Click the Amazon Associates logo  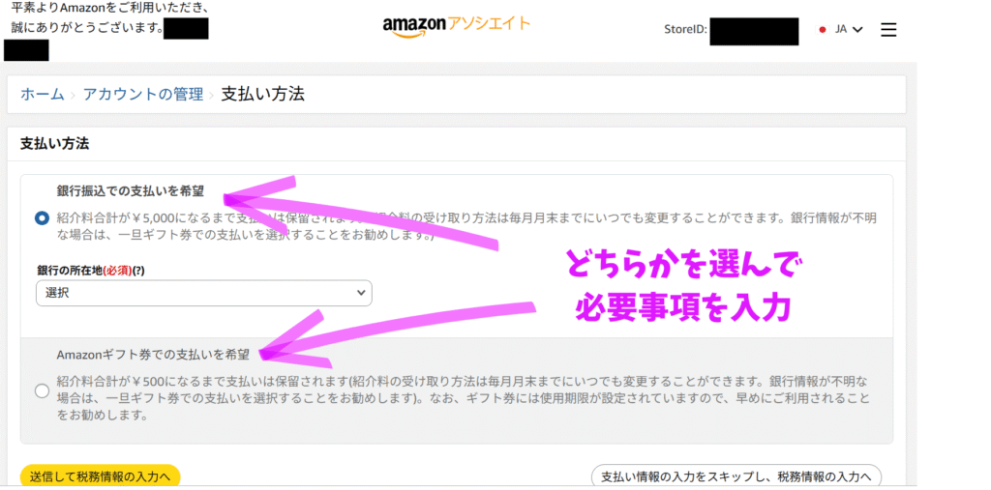click(457, 26)
